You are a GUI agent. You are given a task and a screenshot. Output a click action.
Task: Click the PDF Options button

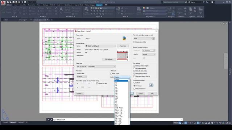(x=109, y=59)
